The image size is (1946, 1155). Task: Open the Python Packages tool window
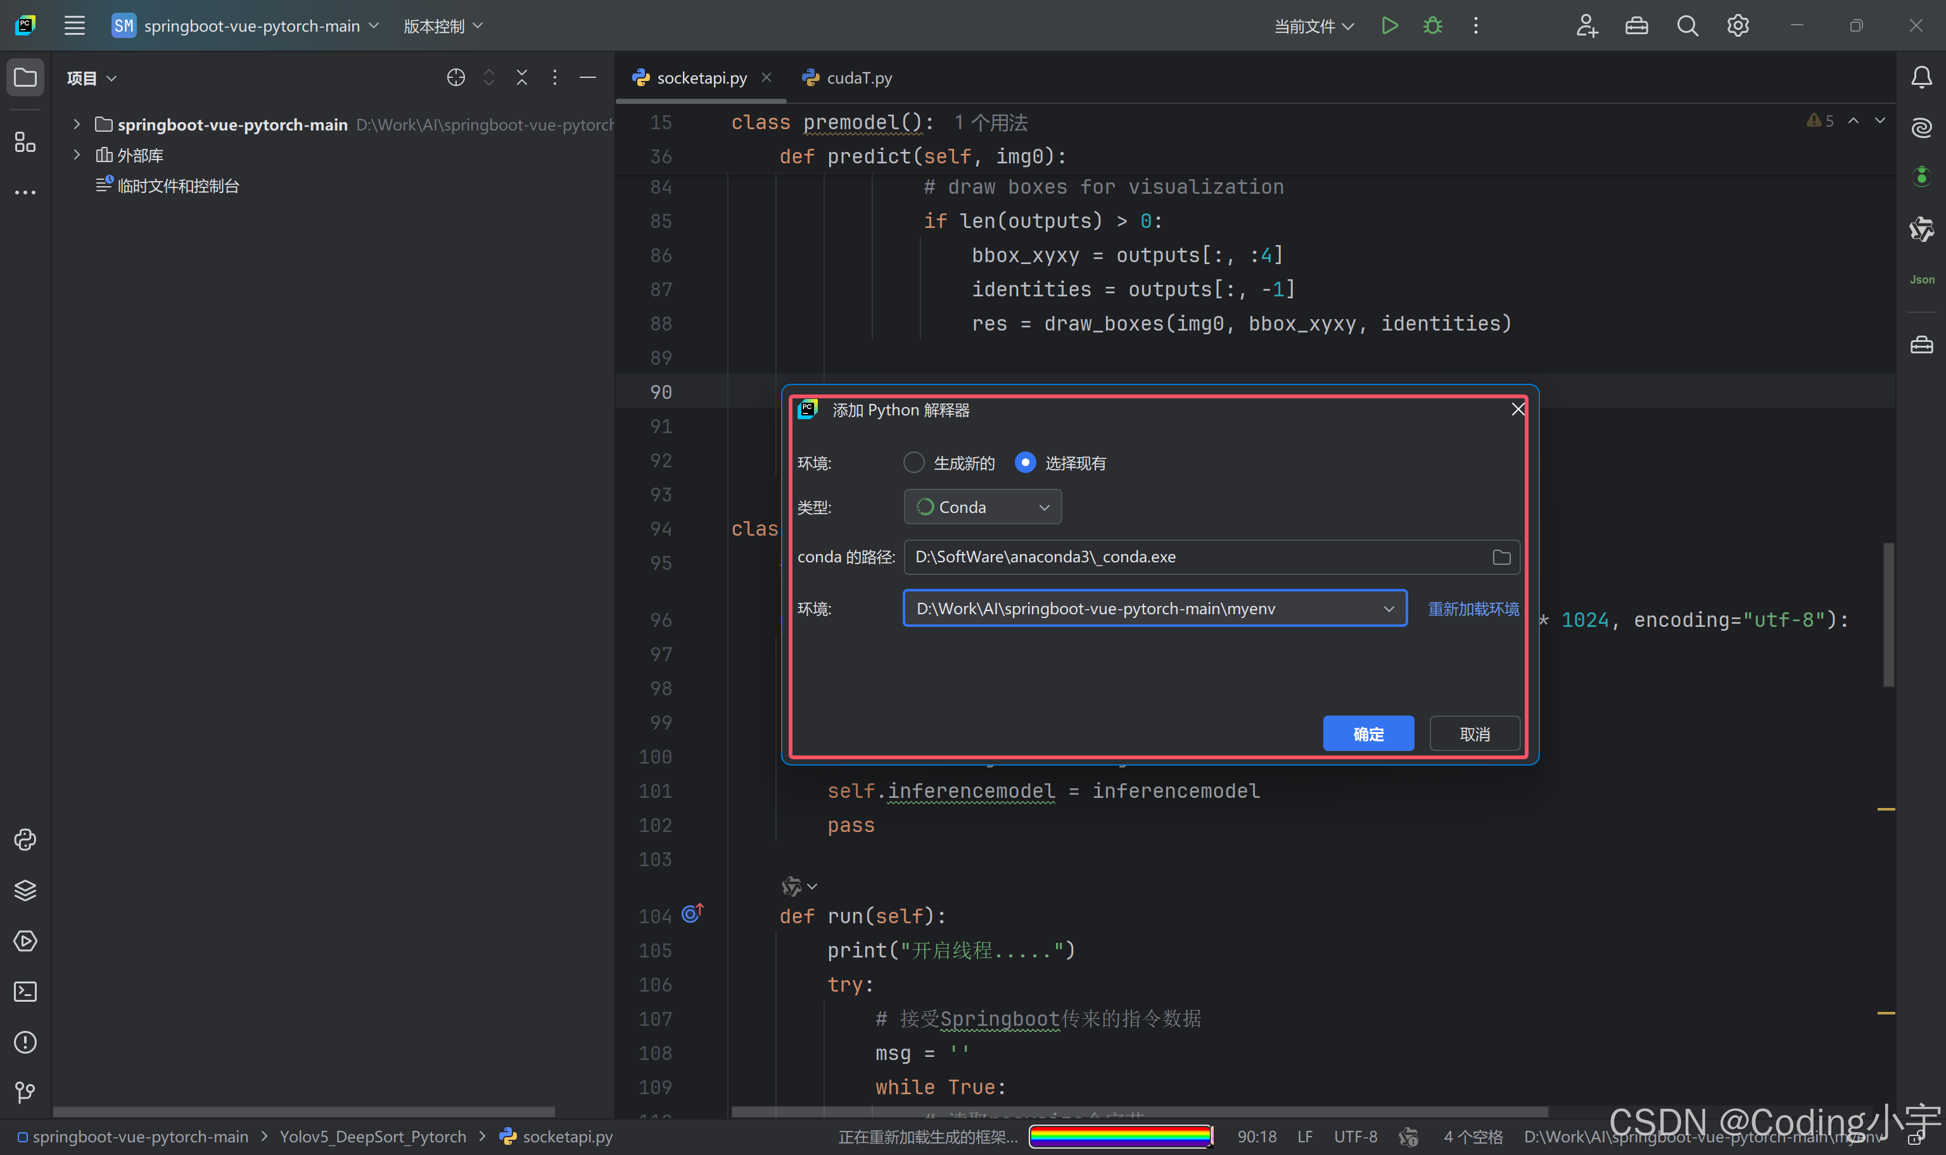(26, 890)
